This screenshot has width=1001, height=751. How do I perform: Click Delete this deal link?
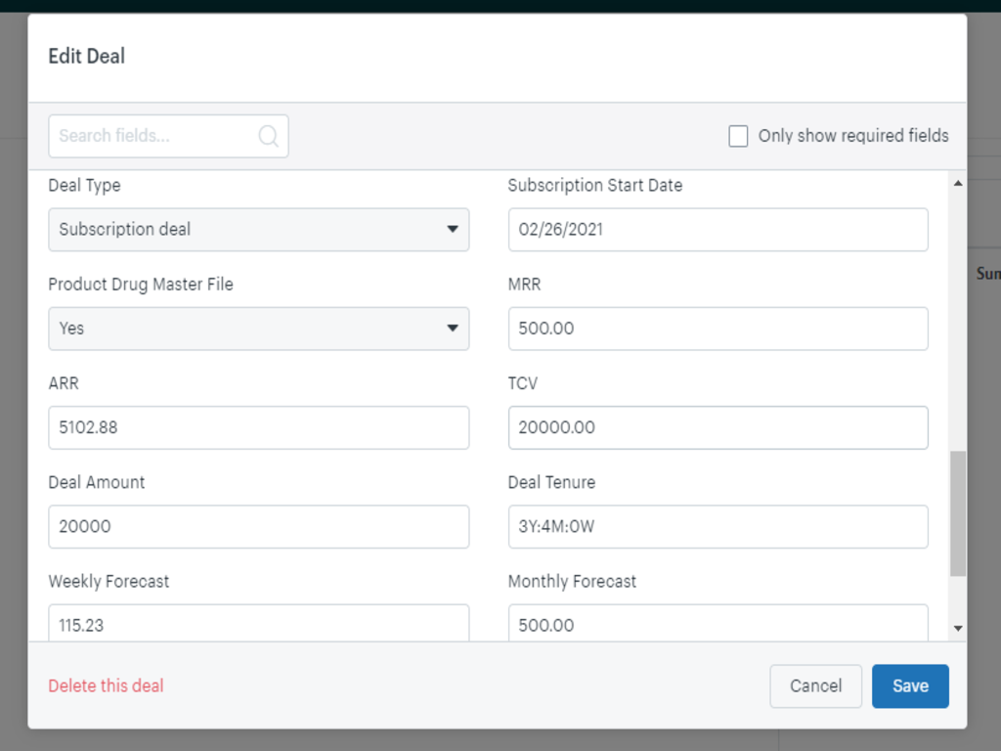click(x=106, y=686)
